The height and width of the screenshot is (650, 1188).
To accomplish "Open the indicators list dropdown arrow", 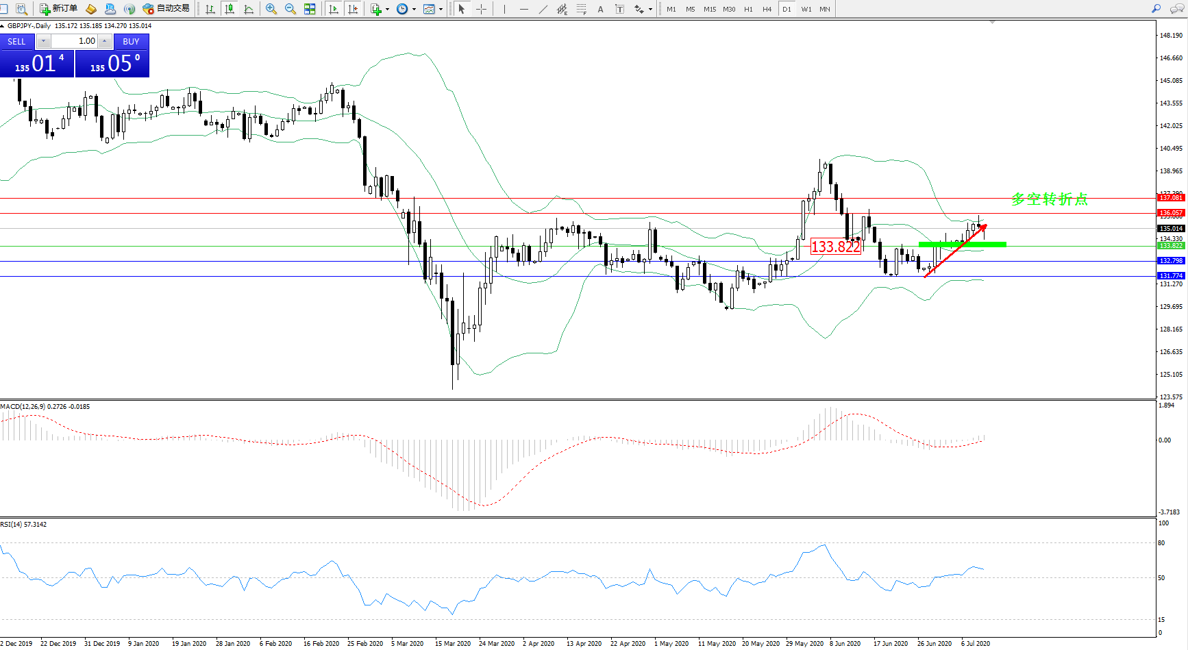I will click(x=387, y=10).
